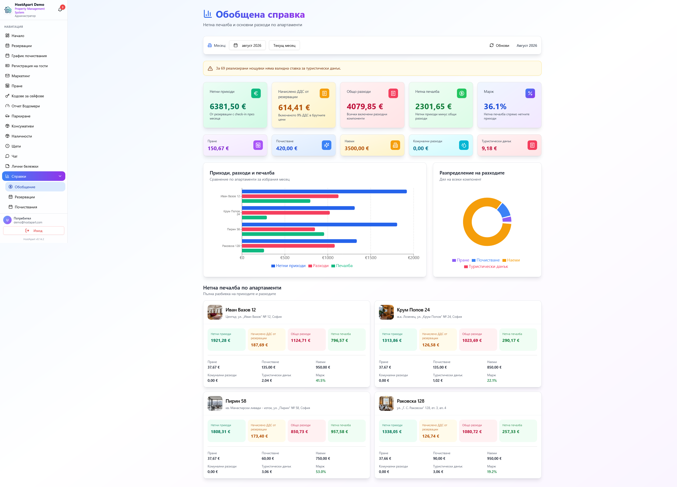Open the Чат page
The image size is (677, 487).
pos(33,156)
